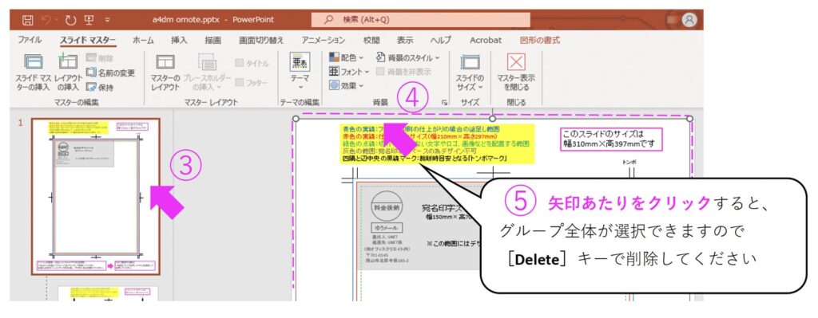This screenshot has height=318, width=818.
Task: Click the greyed 削除 delete button
Action: tap(99, 58)
